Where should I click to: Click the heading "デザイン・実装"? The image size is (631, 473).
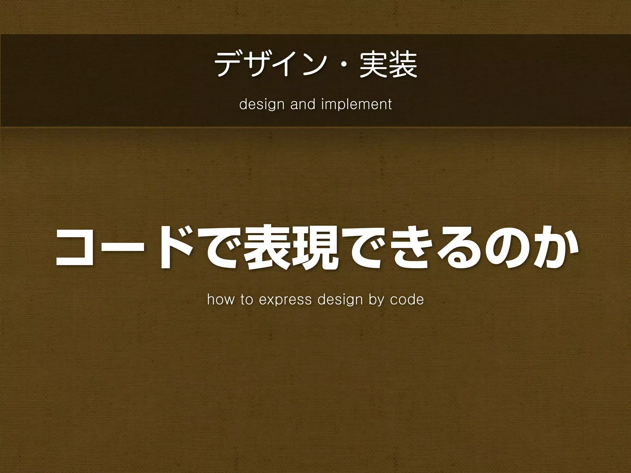pos(315,64)
